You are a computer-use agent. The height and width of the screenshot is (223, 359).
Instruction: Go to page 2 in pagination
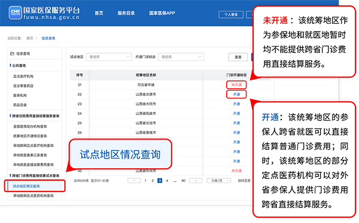point(153,181)
